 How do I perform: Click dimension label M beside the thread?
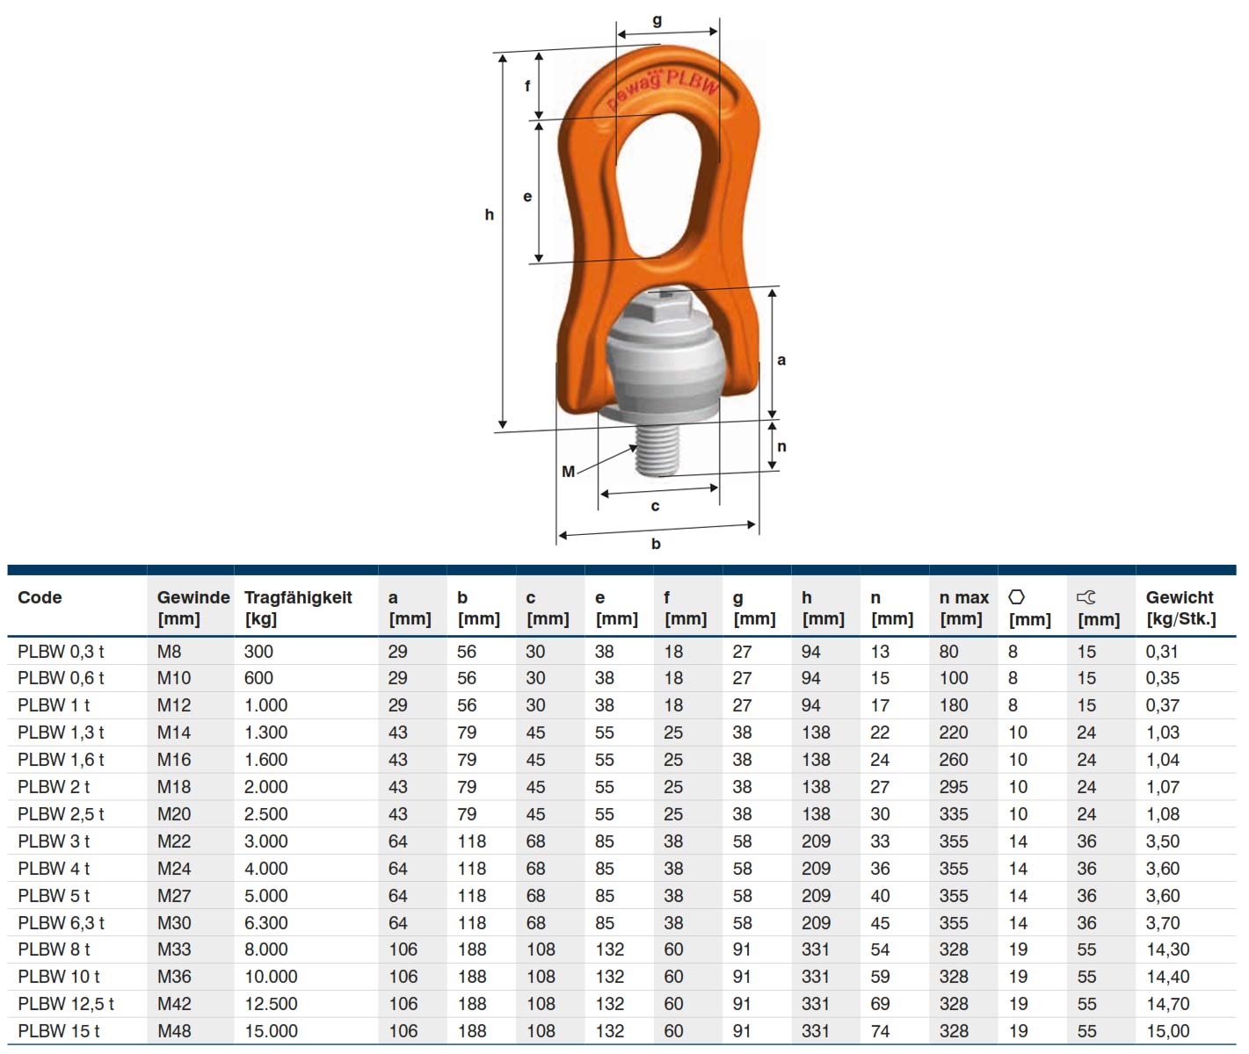pyautogui.click(x=568, y=472)
